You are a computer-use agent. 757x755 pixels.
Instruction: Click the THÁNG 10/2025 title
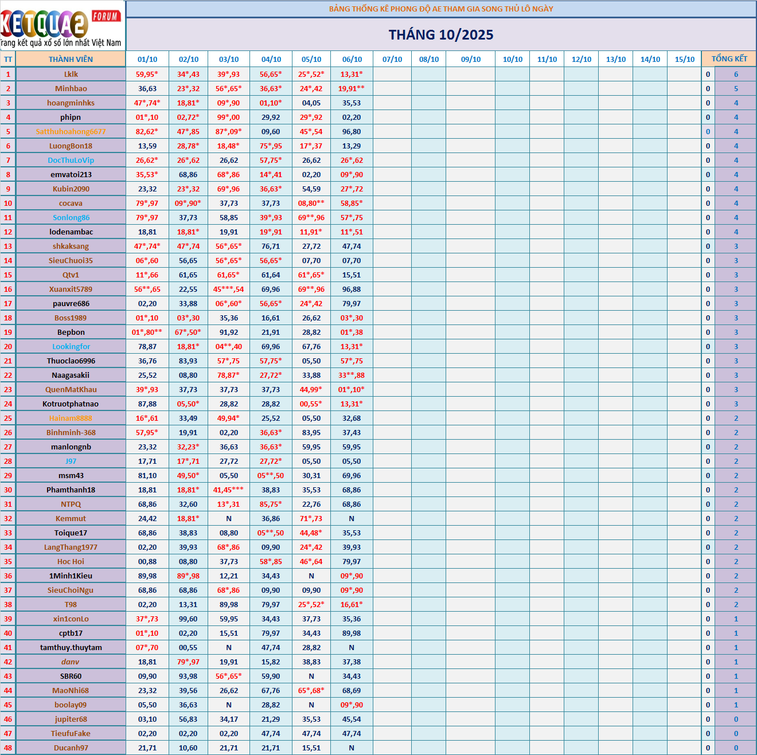tap(440, 35)
